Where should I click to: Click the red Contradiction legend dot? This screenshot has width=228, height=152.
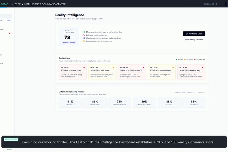pos(195,59)
